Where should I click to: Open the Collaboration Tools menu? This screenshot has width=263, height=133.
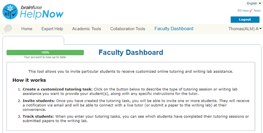click(x=127, y=29)
